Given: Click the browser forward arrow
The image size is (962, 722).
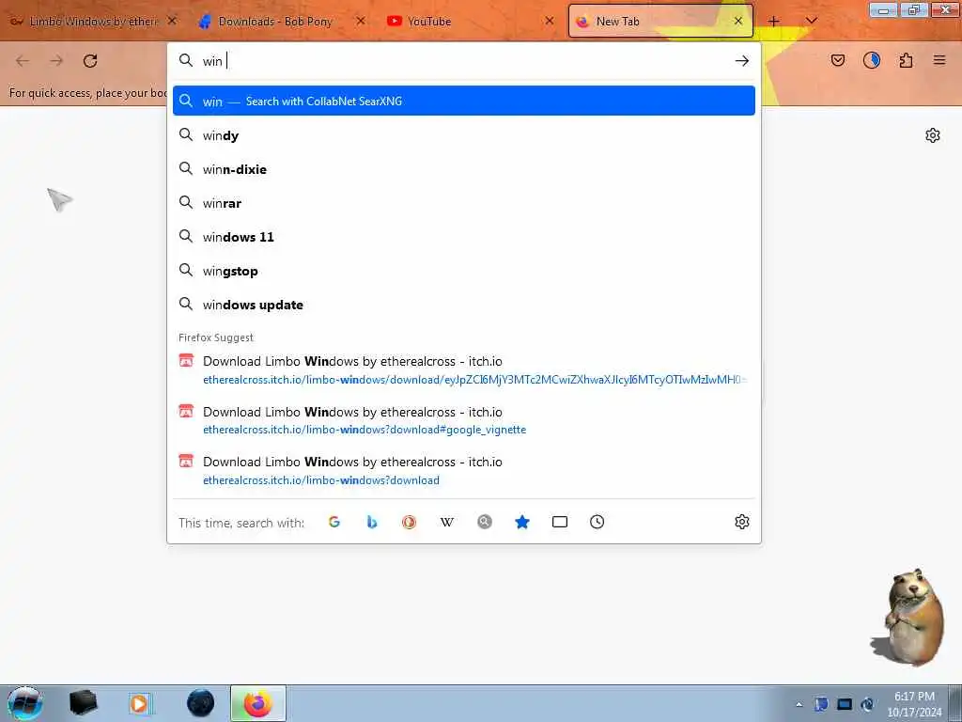Looking at the screenshot, I should click(x=56, y=61).
